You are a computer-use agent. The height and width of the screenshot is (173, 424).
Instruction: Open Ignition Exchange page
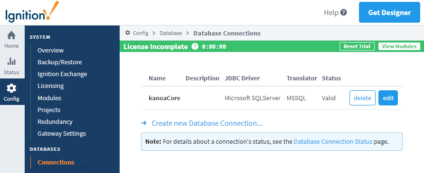[62, 74]
